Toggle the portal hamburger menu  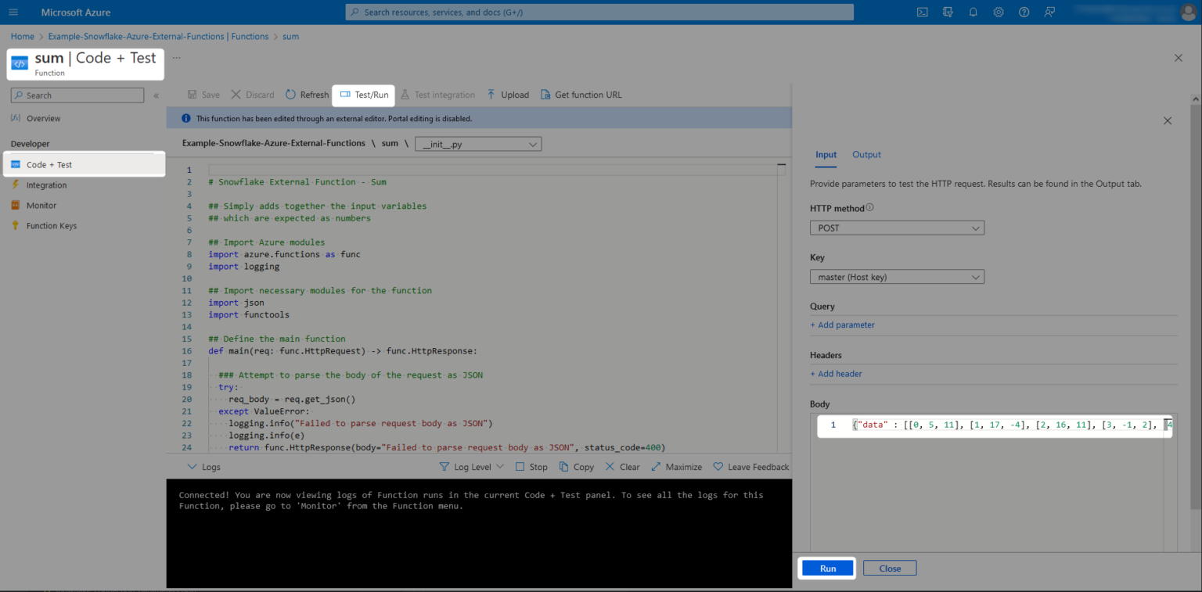pos(13,12)
